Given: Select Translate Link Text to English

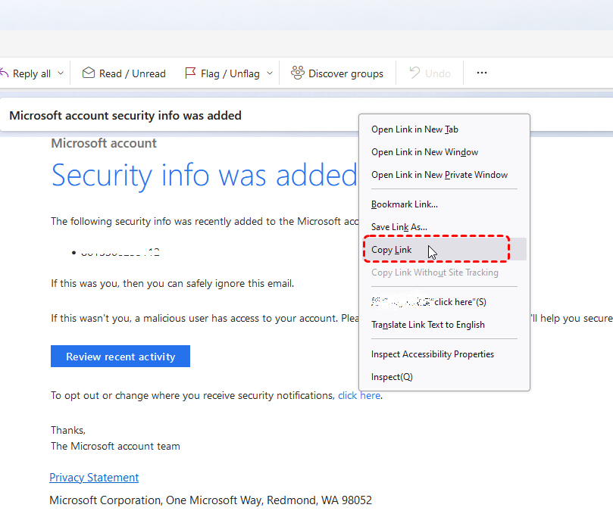Looking at the screenshot, I should [427, 325].
